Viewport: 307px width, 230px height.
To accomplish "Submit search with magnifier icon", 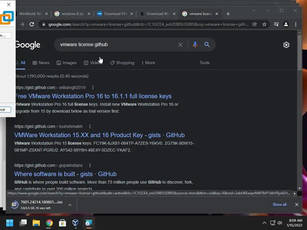I will tap(207, 45).
